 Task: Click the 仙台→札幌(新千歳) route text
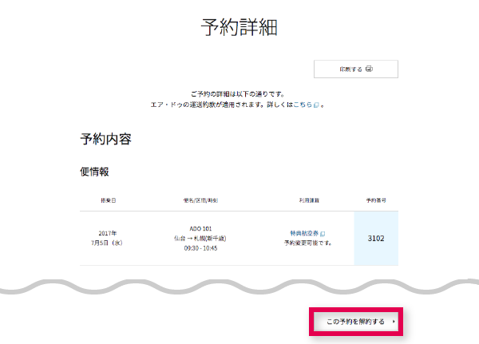(200, 239)
